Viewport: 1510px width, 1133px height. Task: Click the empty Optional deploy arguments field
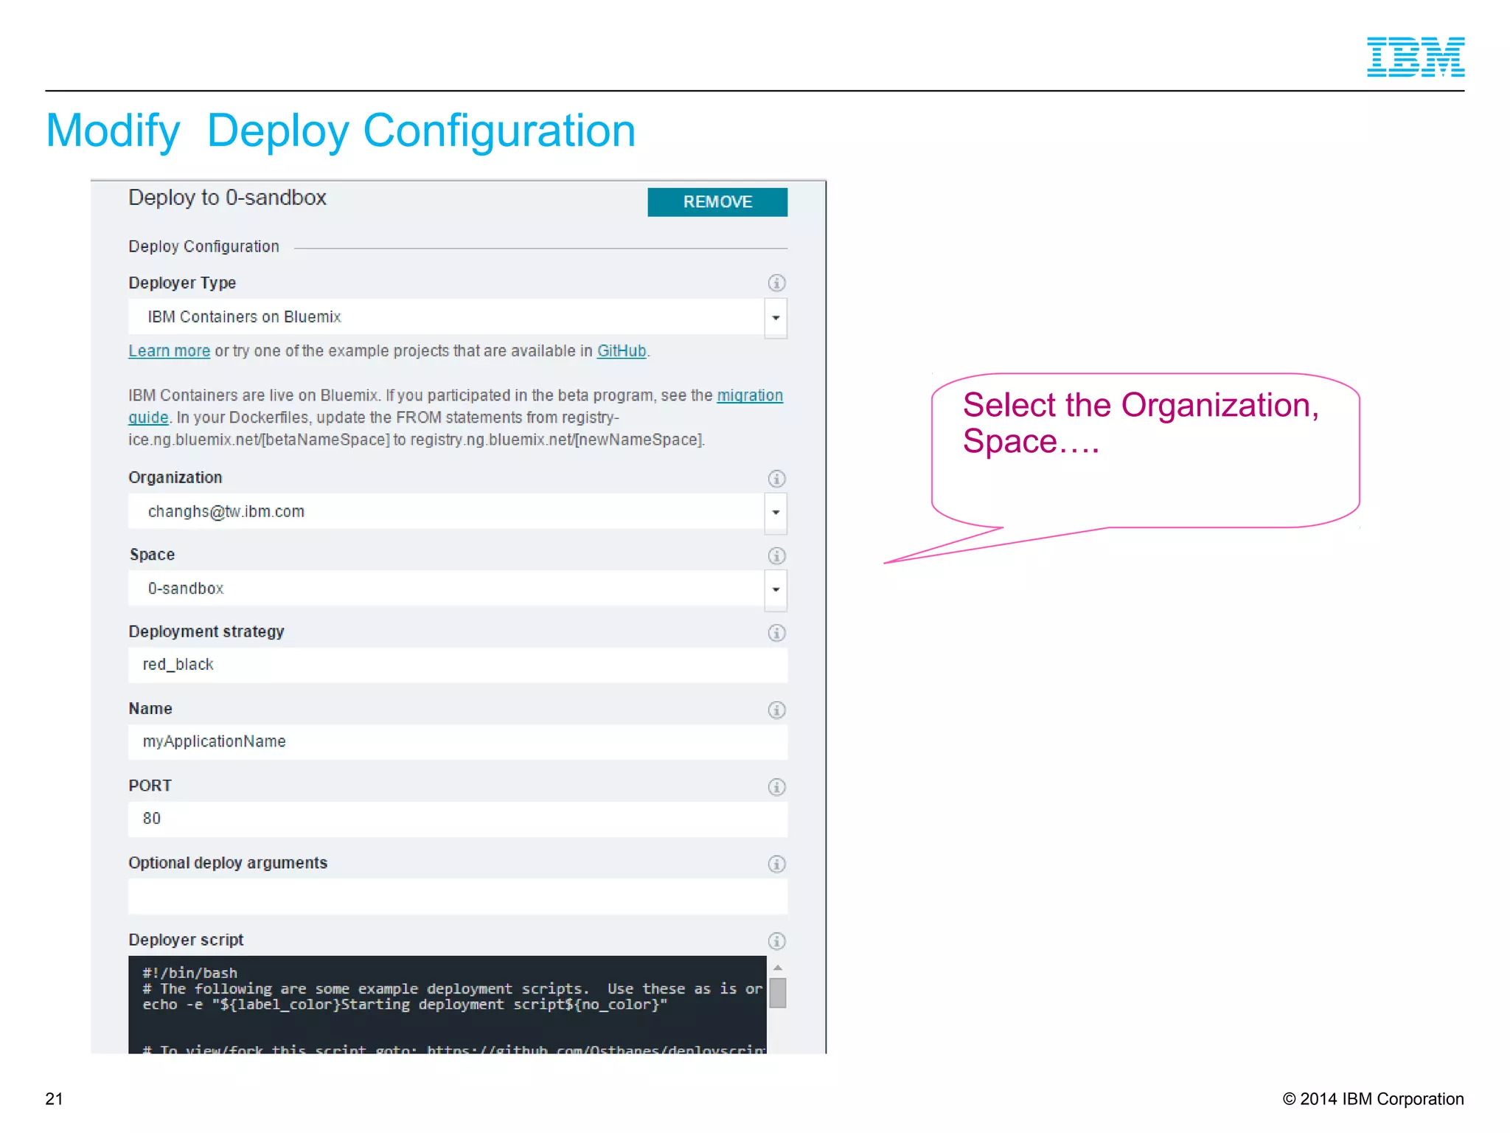[x=458, y=896]
